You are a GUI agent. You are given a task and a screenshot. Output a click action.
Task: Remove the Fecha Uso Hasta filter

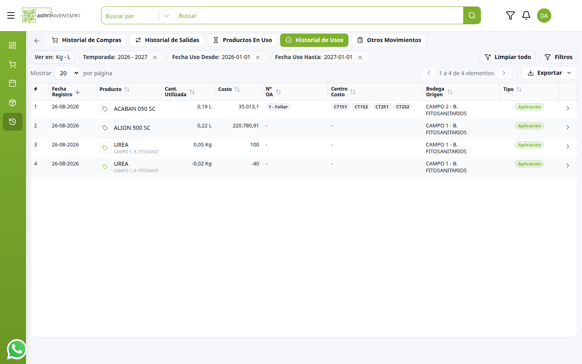pyautogui.click(x=360, y=57)
